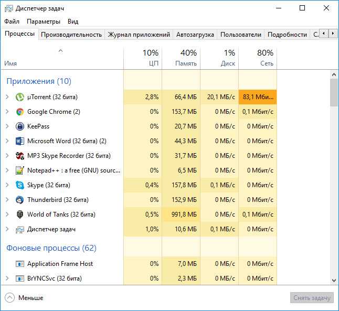Expand the Notepad++ process entry

tap(7, 170)
